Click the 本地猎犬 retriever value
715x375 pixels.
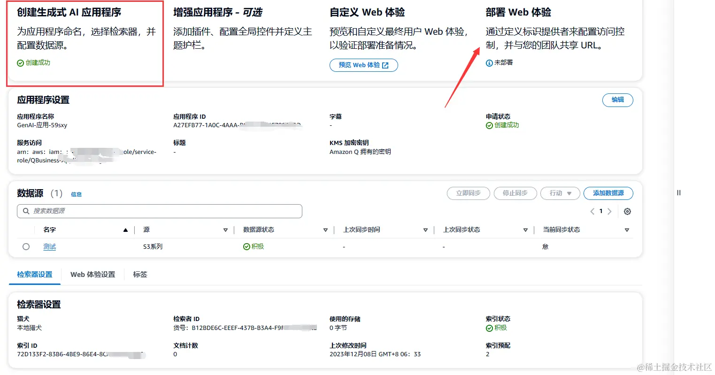[29, 328]
